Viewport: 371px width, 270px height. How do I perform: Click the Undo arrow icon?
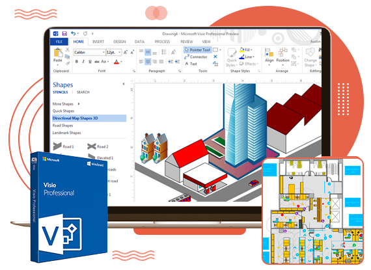click(74, 34)
